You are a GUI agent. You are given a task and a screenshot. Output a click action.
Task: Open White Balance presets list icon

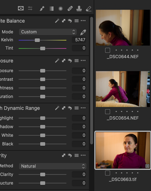point(76,21)
